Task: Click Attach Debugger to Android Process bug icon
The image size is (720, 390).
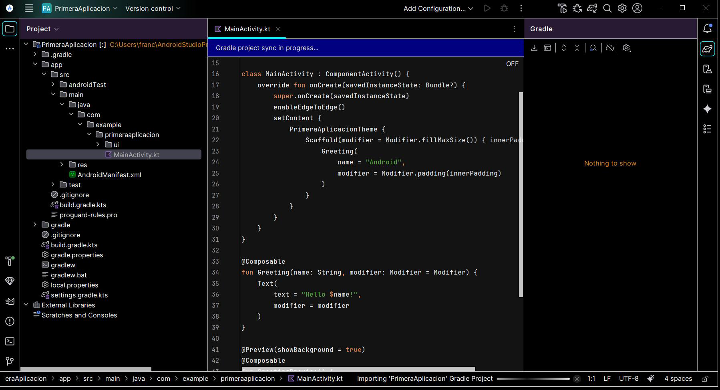Action: coord(577,8)
